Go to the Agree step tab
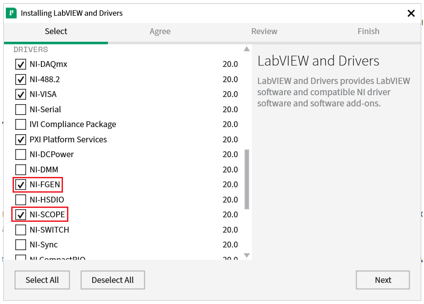Image resolution: width=424 pixels, height=304 pixels. click(x=160, y=31)
